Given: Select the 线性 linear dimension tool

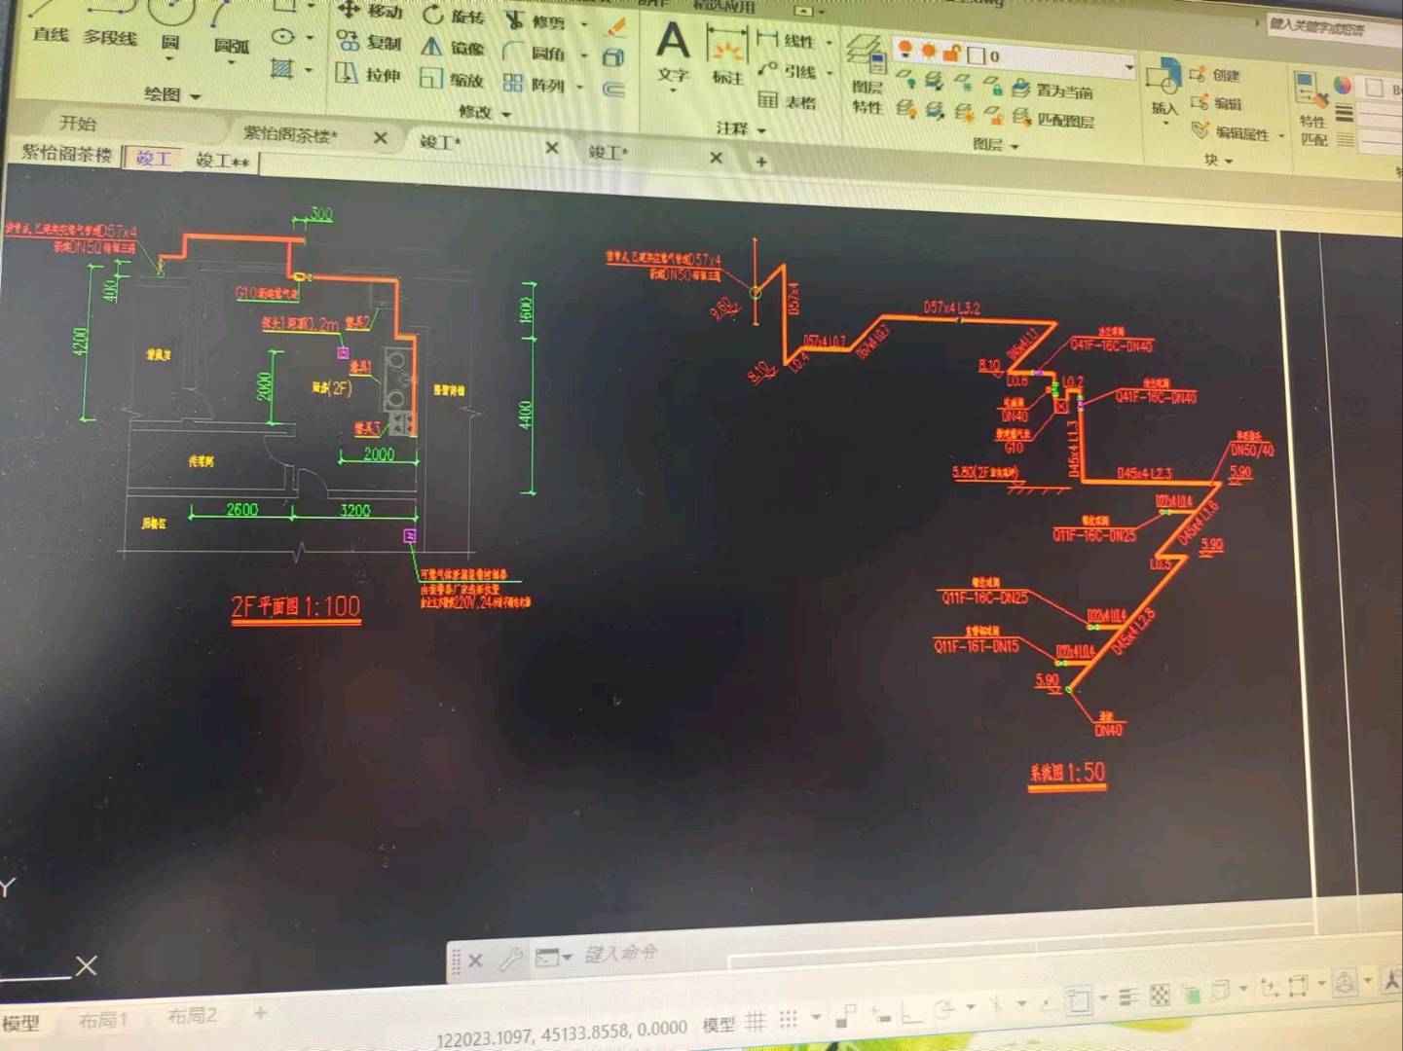Looking at the screenshot, I should coord(786,40).
